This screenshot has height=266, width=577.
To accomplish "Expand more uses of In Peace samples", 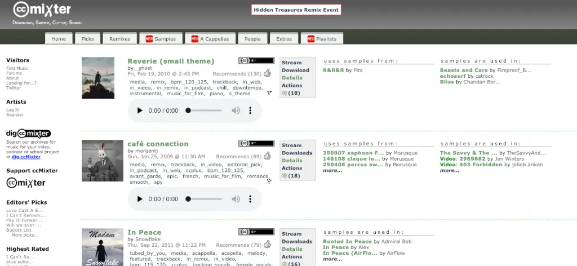I will pyautogui.click(x=332, y=259).
